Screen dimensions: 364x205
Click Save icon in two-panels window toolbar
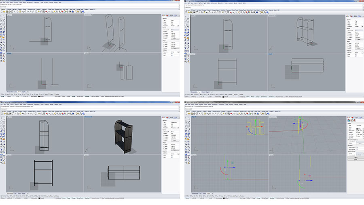click(7, 12)
